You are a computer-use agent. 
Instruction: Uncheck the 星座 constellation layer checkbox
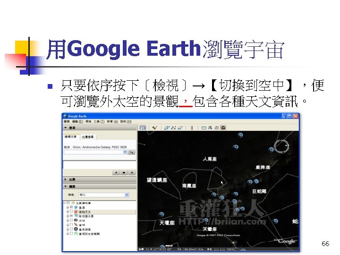click(x=71, y=207)
